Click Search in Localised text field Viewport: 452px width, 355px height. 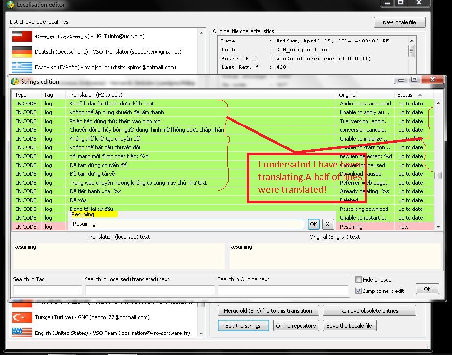coord(150,290)
